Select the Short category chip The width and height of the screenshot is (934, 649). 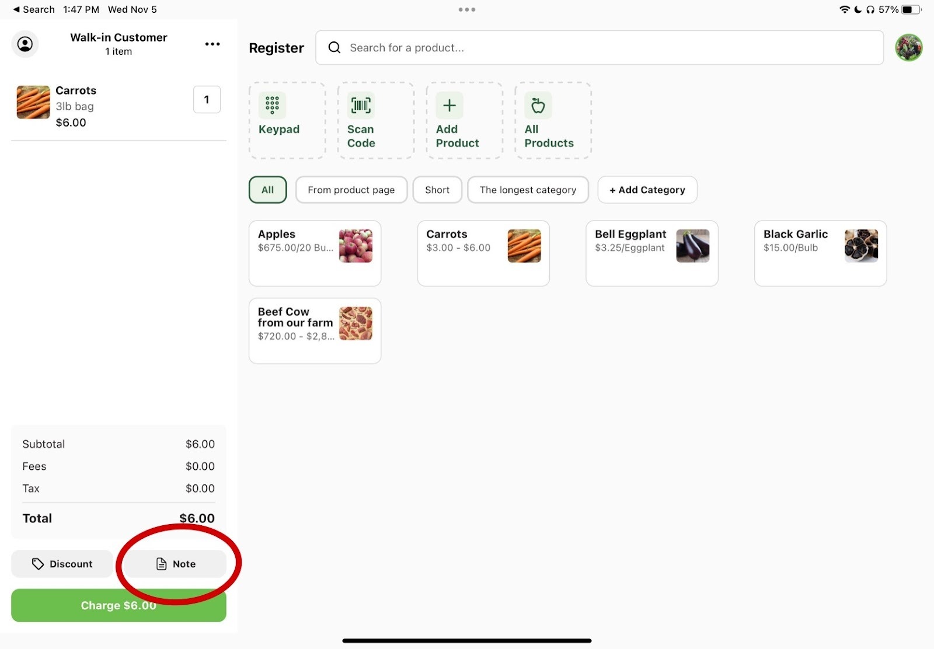(x=437, y=190)
